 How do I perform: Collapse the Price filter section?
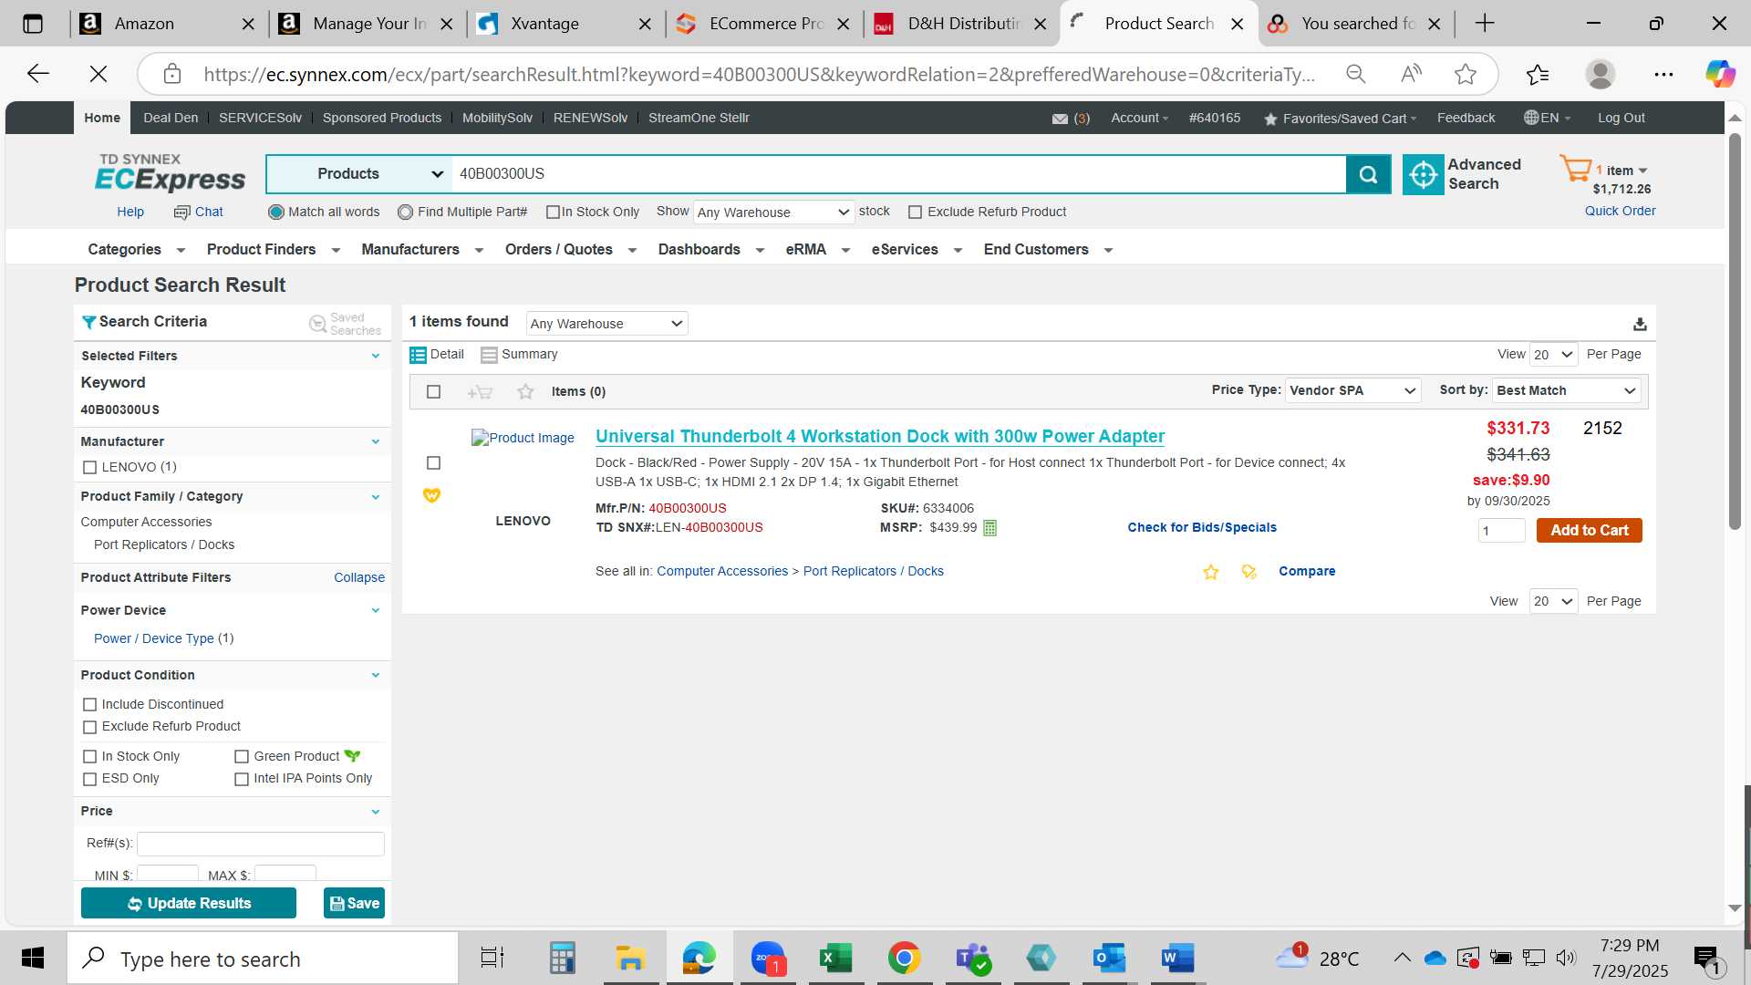point(375,812)
